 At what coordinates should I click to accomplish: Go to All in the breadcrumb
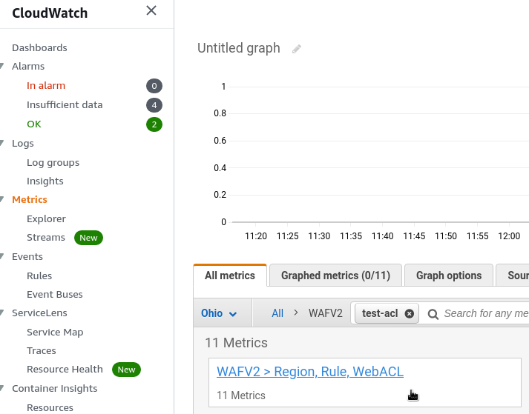click(277, 313)
